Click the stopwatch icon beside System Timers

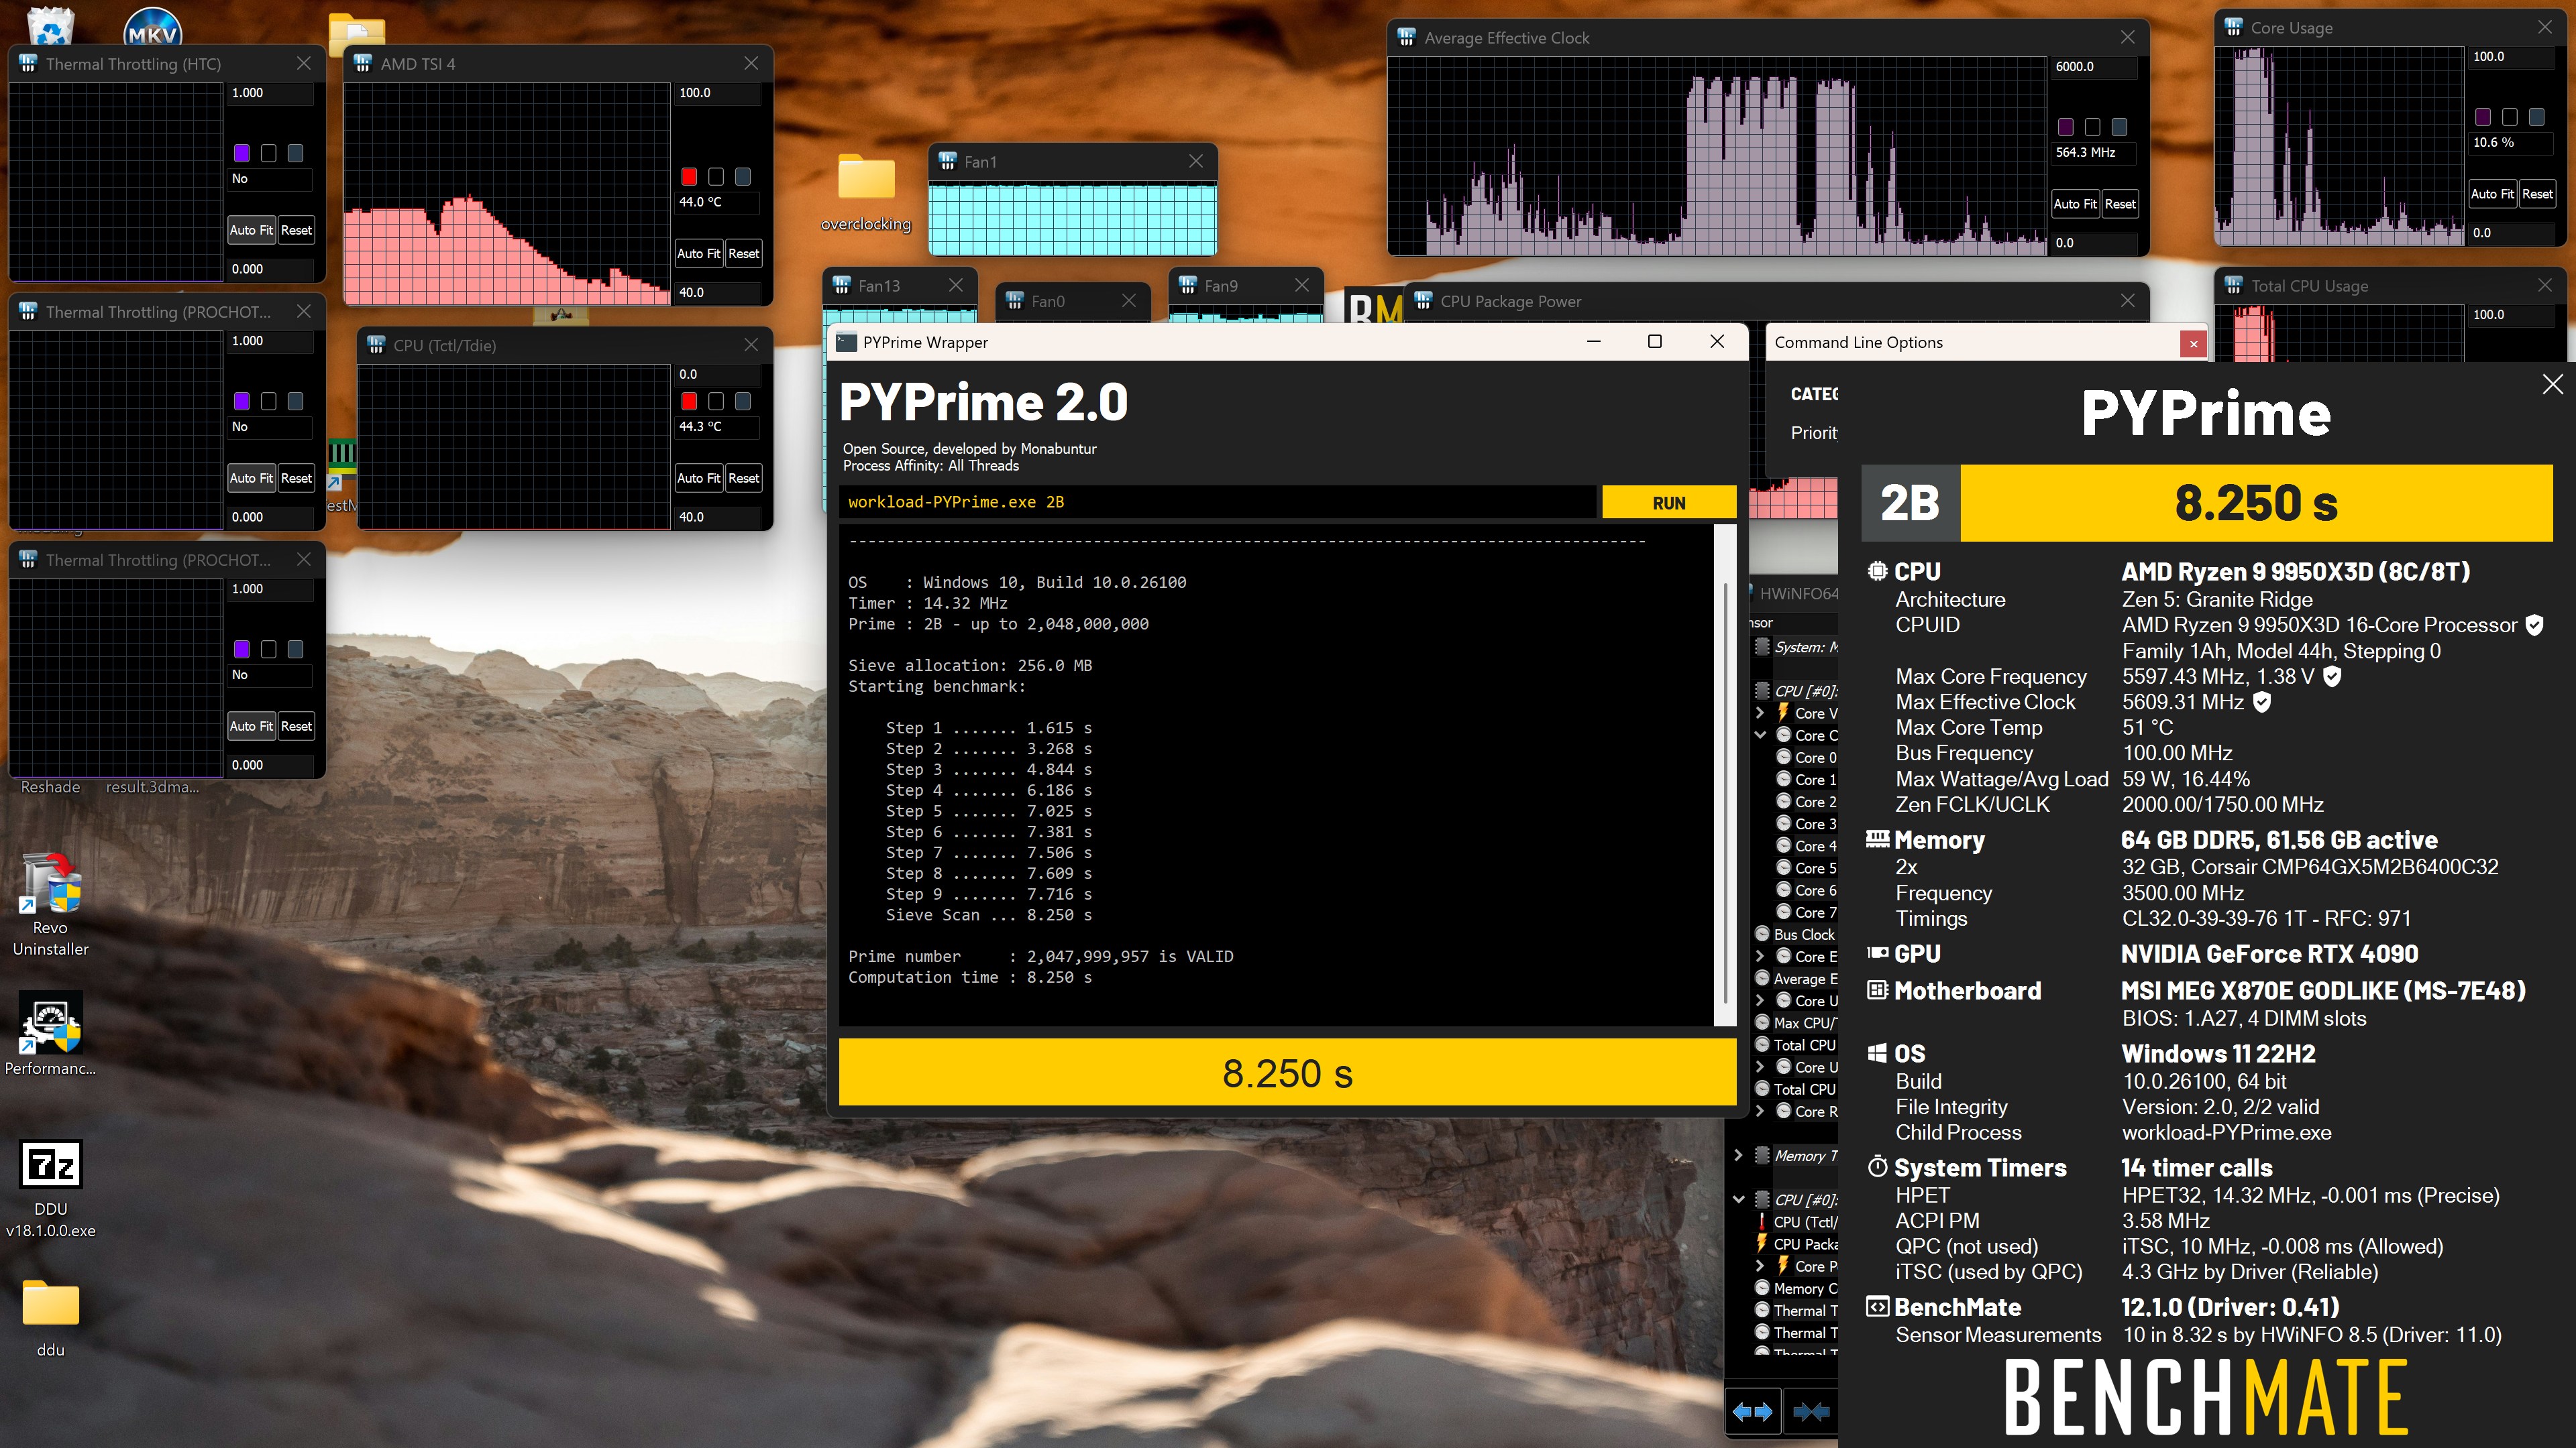click(1878, 1167)
